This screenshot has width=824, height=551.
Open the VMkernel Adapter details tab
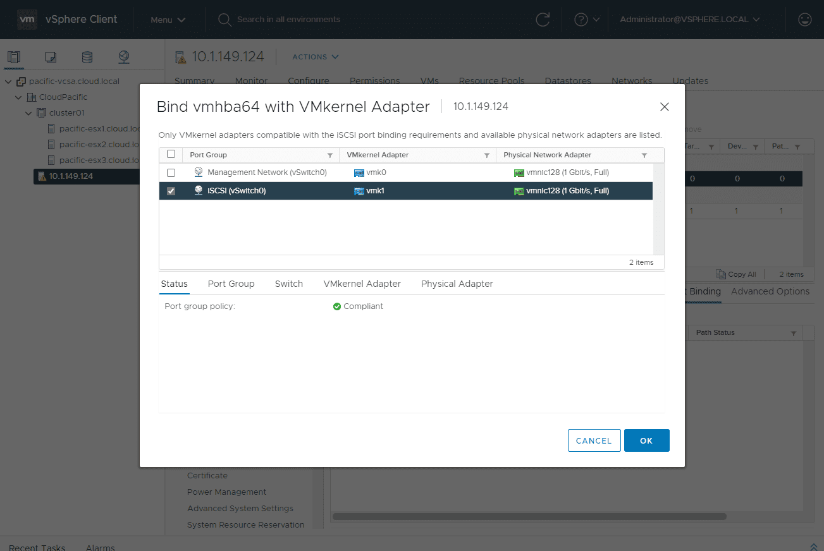362,284
